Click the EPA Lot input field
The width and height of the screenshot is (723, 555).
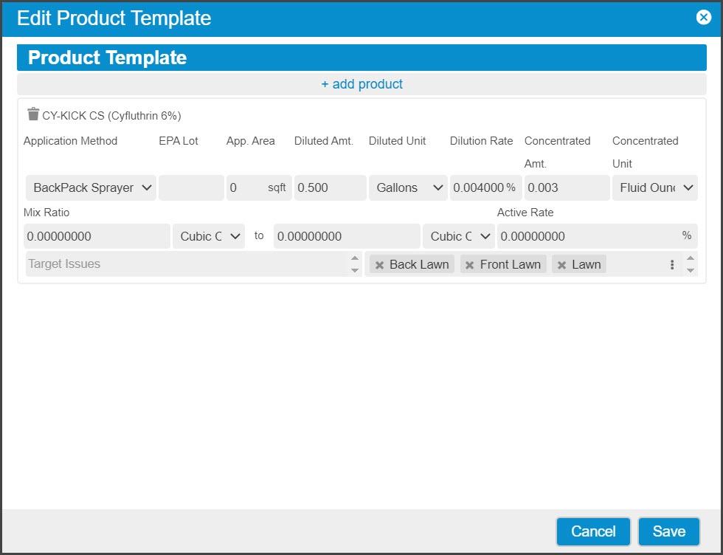pos(191,188)
